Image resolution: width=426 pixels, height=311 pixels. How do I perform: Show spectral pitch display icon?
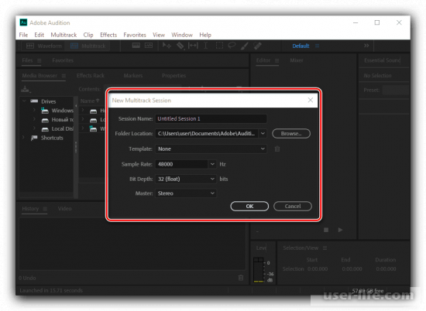pos(149,46)
